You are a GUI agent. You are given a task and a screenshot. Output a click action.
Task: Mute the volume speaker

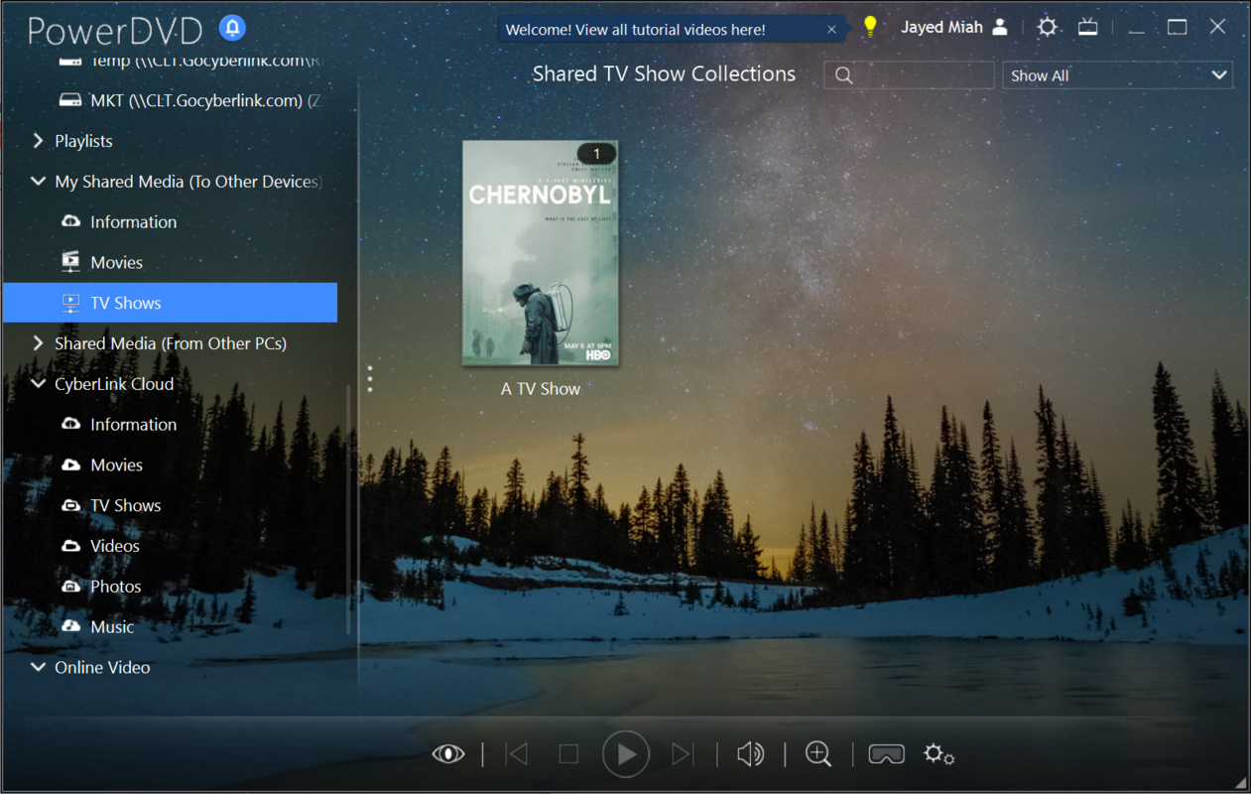750,754
